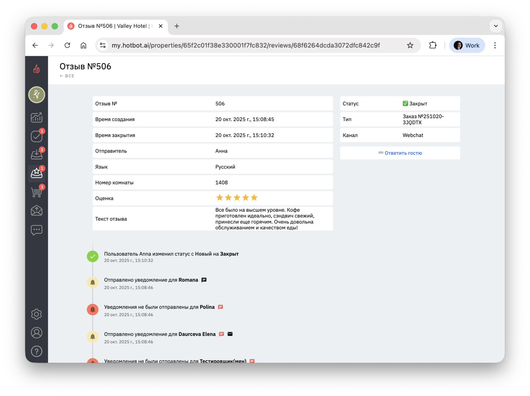530x396 pixels.
Task: Open the orders shopping cart section
Action: tap(37, 192)
